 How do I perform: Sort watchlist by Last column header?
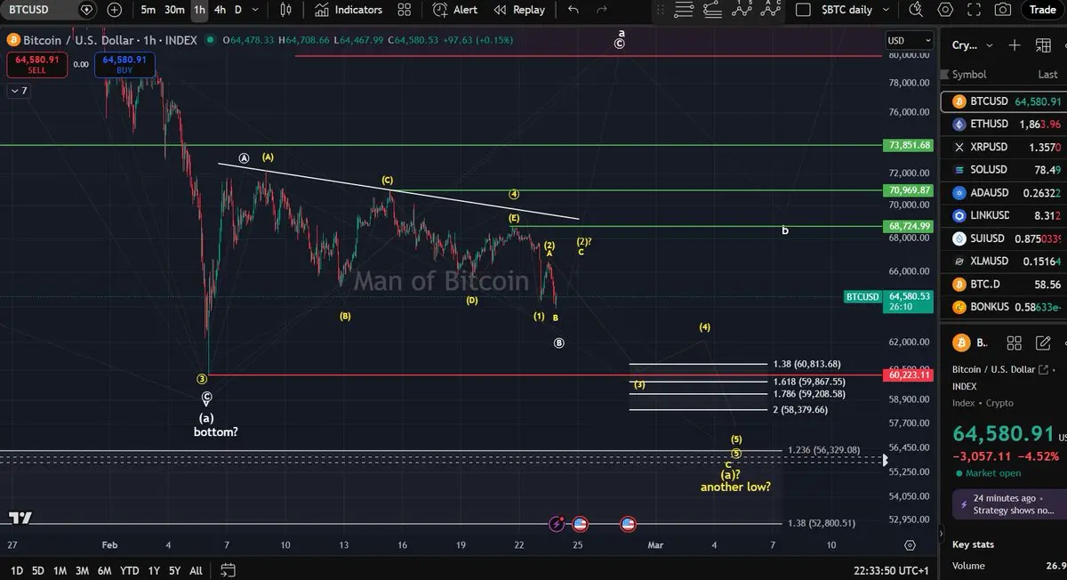[1047, 75]
